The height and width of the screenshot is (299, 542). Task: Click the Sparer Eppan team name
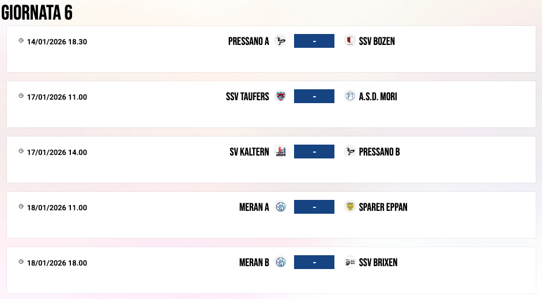[x=383, y=207]
